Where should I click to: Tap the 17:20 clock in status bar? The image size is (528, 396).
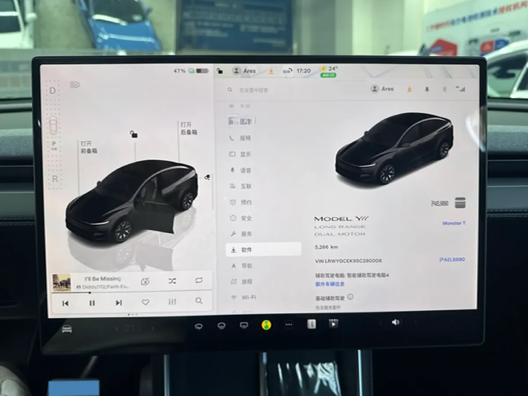pos(304,71)
